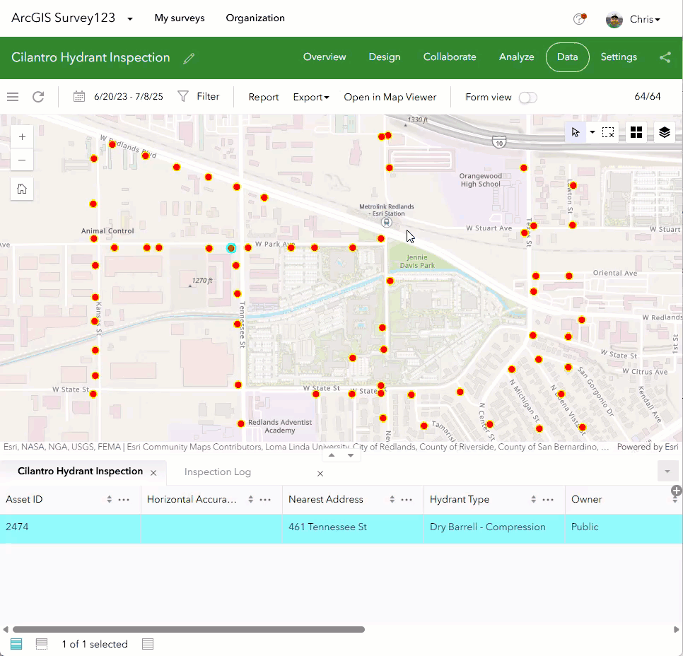Select the box selection tool on the map
The image size is (683, 656).
coord(609,131)
